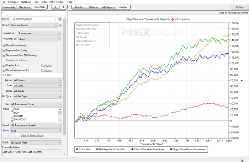Check the SNG flag
This screenshot has width=249, height=162.
tap(12, 109)
